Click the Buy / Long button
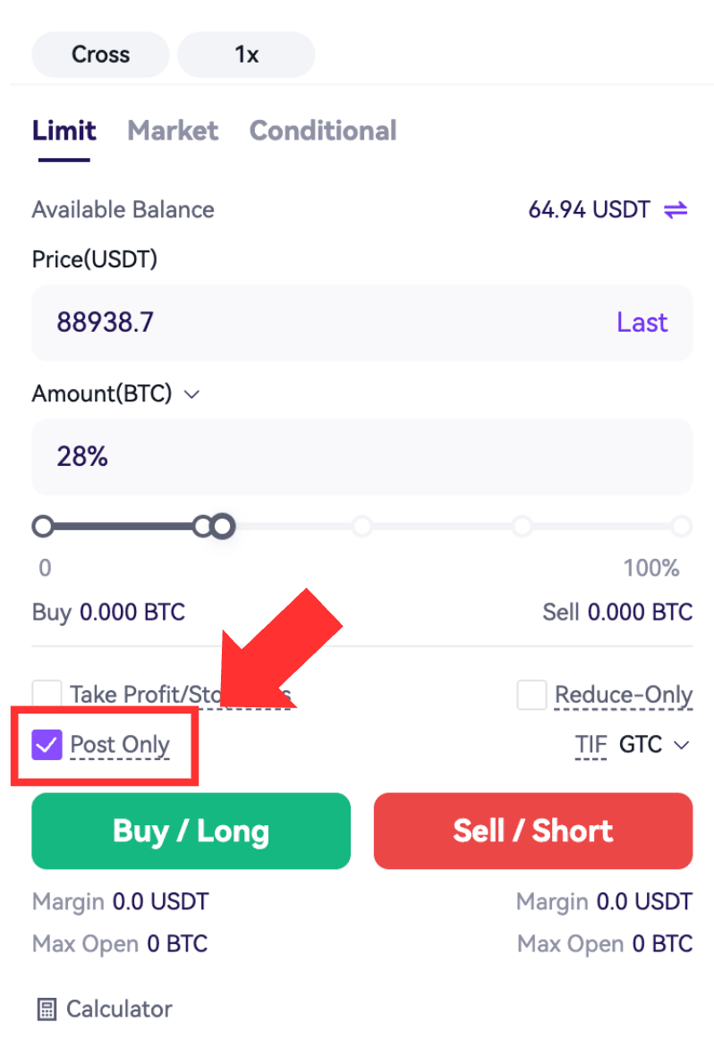Viewport: 714px width, 1064px height. pyautogui.click(x=191, y=831)
